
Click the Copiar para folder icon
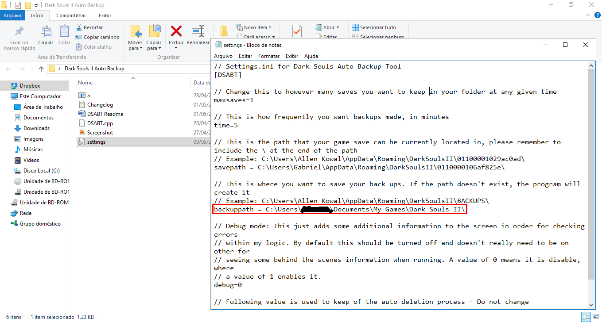[155, 31]
